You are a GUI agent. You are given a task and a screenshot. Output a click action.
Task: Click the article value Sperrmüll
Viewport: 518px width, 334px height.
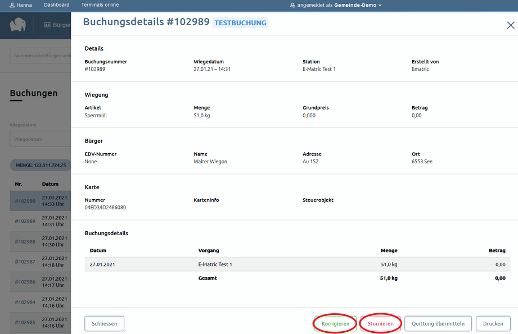pyautogui.click(x=96, y=116)
